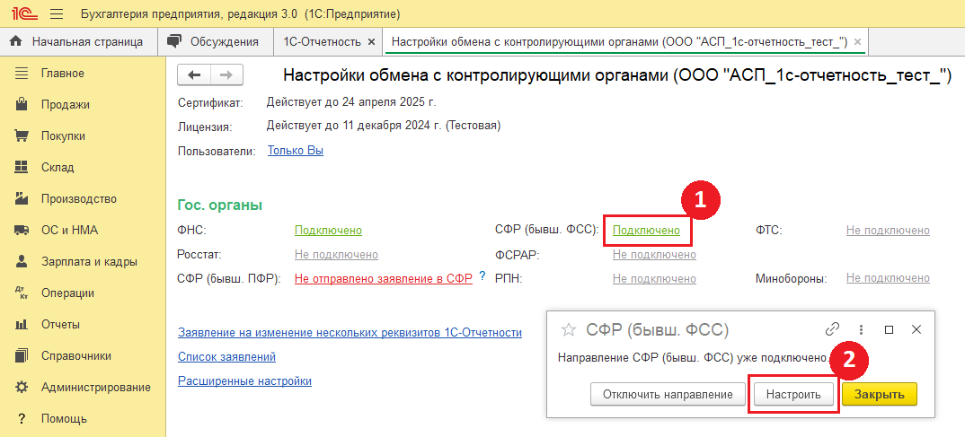Open the Администрирование gear icon
The height and width of the screenshot is (437, 965).
(22, 388)
